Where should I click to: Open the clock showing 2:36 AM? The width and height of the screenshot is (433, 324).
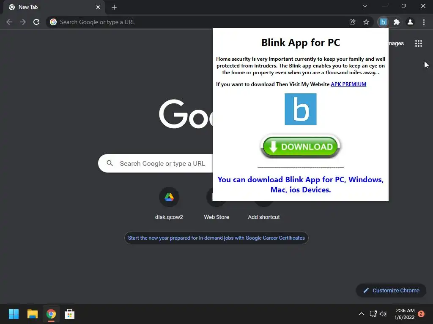click(x=405, y=314)
